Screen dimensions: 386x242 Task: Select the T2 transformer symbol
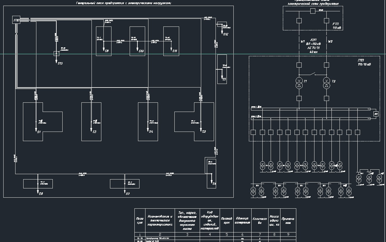[x=327, y=83]
